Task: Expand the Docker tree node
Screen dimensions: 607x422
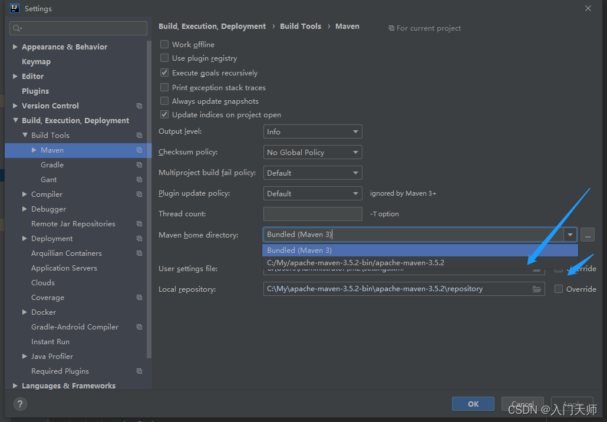Action: (24, 312)
